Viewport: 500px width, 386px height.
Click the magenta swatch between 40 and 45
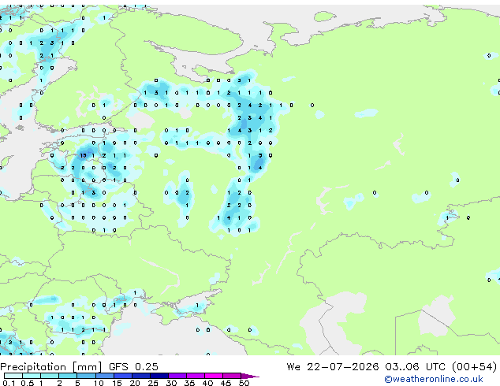click(x=214, y=376)
